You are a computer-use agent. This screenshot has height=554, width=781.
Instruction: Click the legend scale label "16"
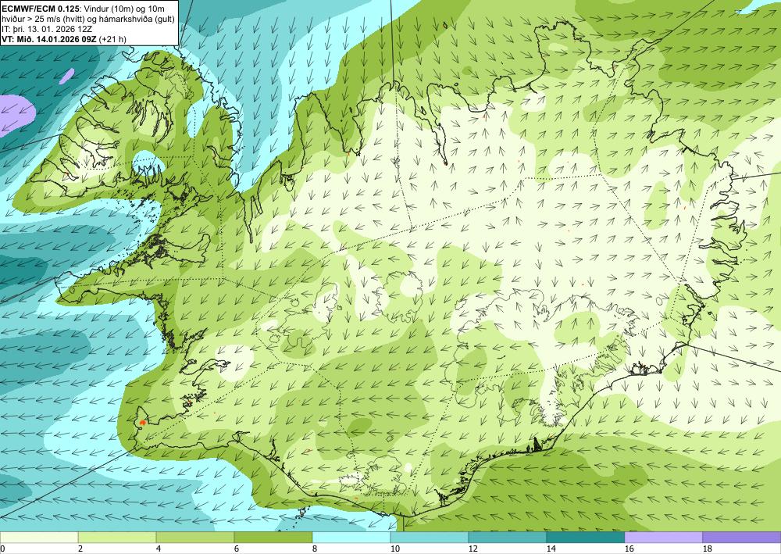click(x=629, y=549)
